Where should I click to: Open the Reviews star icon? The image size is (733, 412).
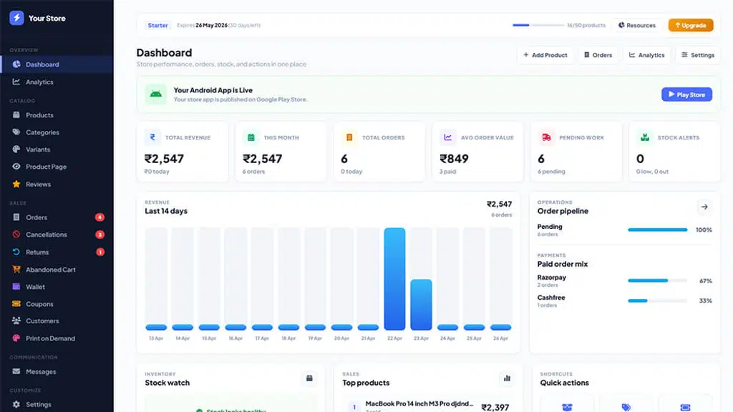click(16, 184)
